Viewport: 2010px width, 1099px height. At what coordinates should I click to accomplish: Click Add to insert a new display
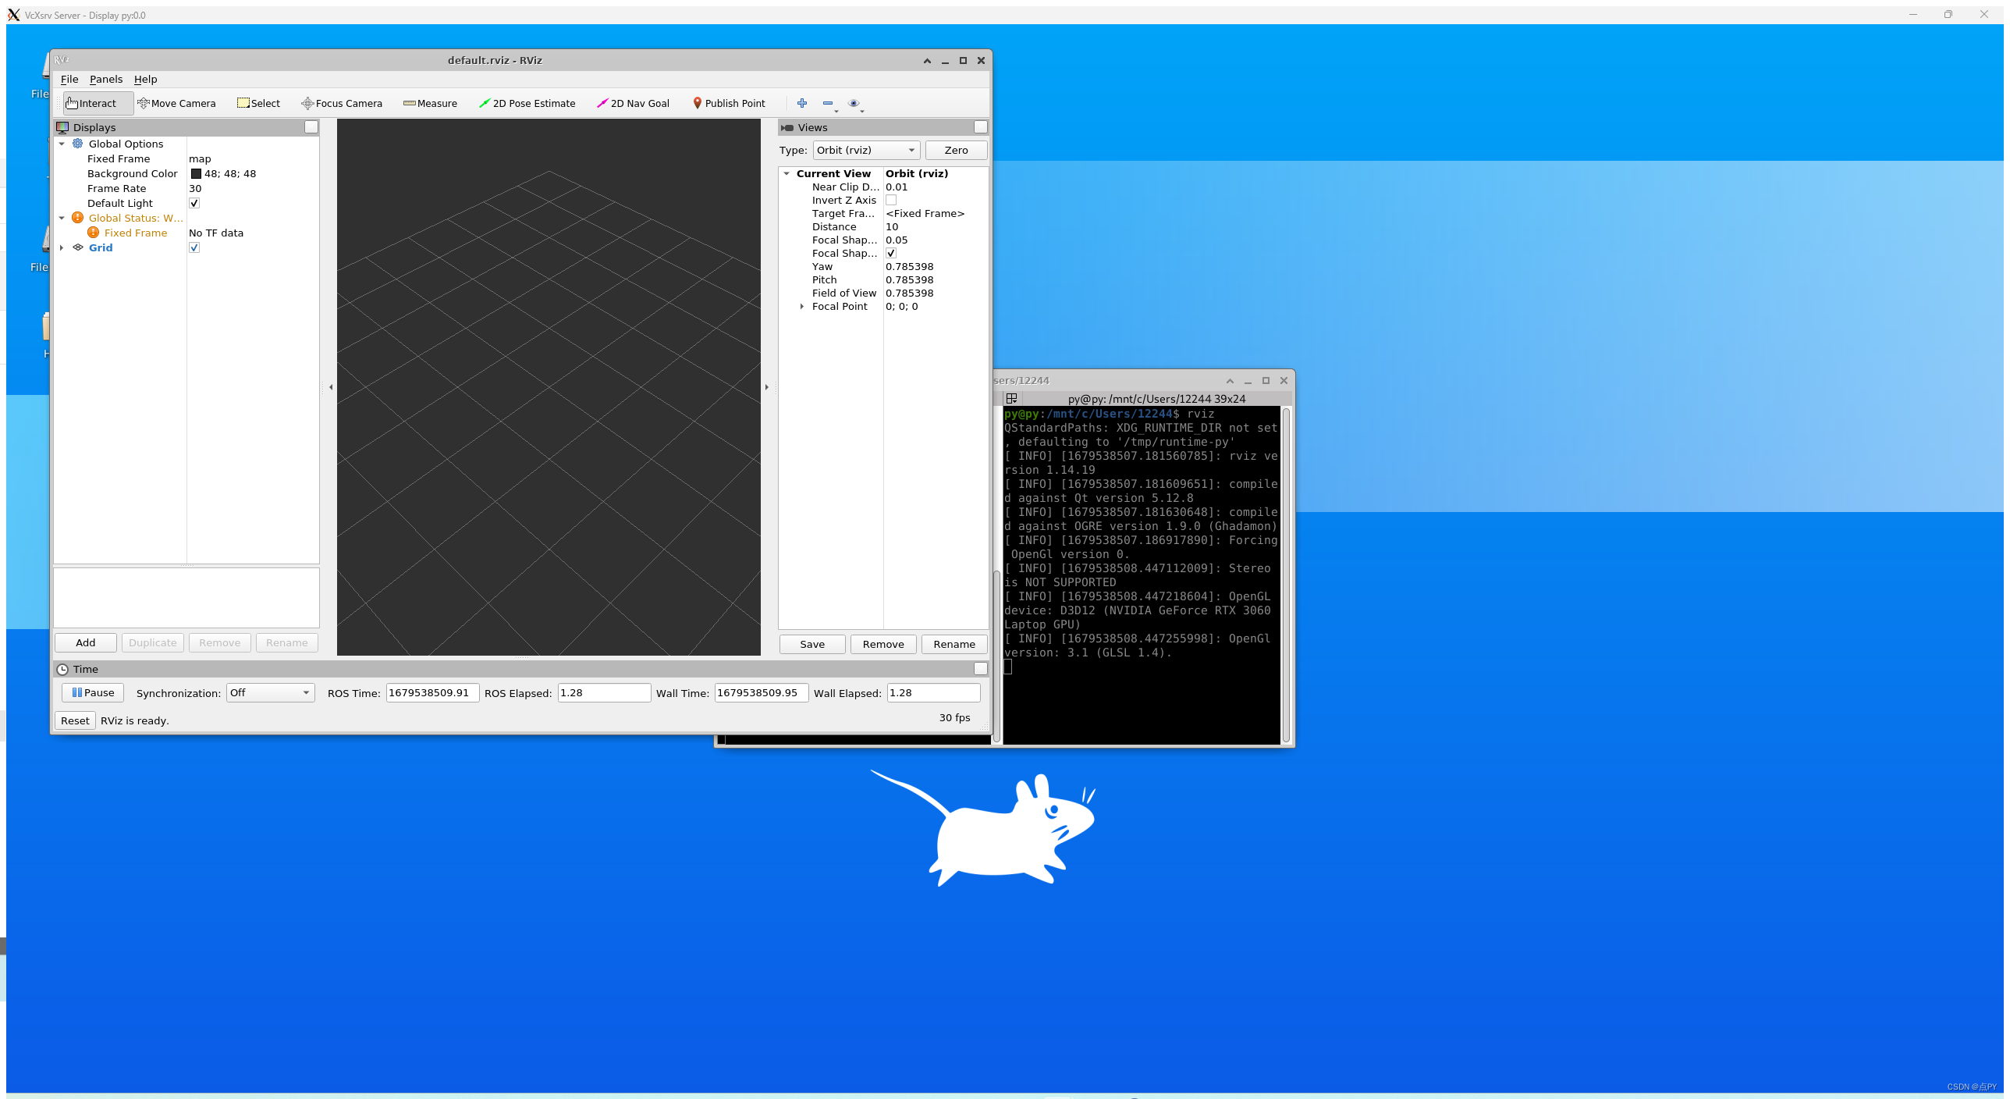pos(85,642)
